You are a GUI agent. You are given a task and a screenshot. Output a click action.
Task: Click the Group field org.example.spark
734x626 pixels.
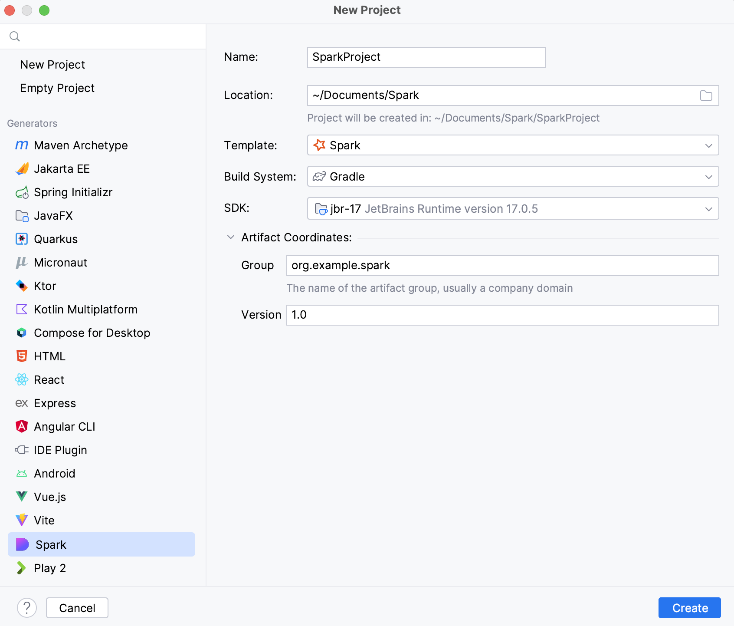tap(502, 266)
